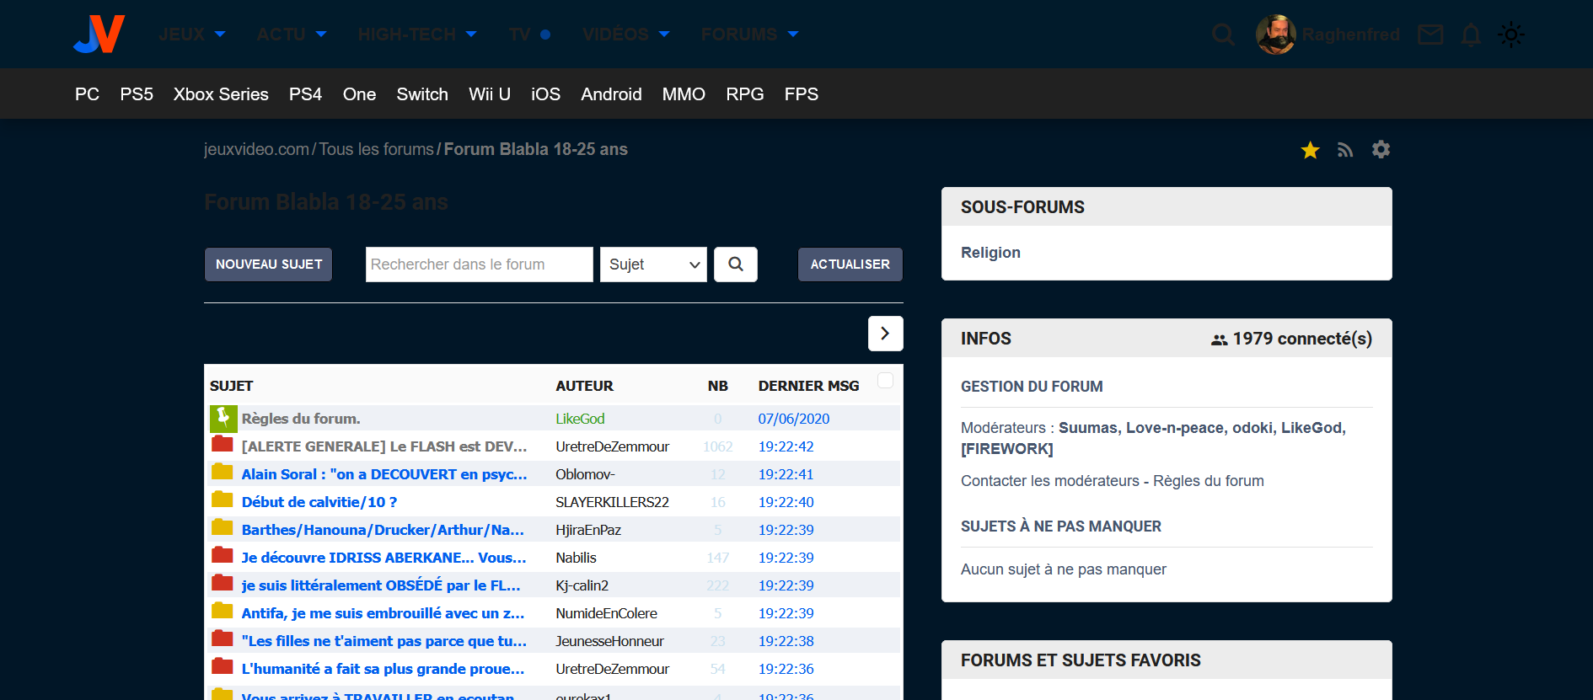The height and width of the screenshot is (700, 1593).
Task: Open the forum RSS feed icon
Action: (x=1345, y=150)
